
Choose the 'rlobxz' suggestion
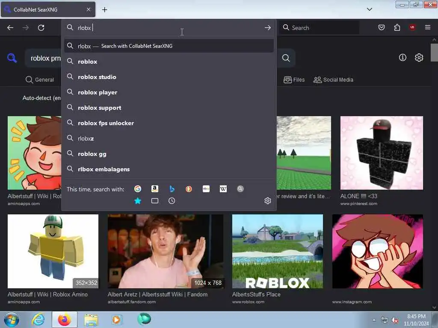click(169, 138)
